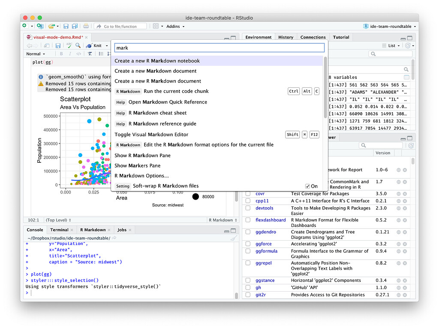
Task: Click the Print icon in the toolbar
Action: [85, 26]
